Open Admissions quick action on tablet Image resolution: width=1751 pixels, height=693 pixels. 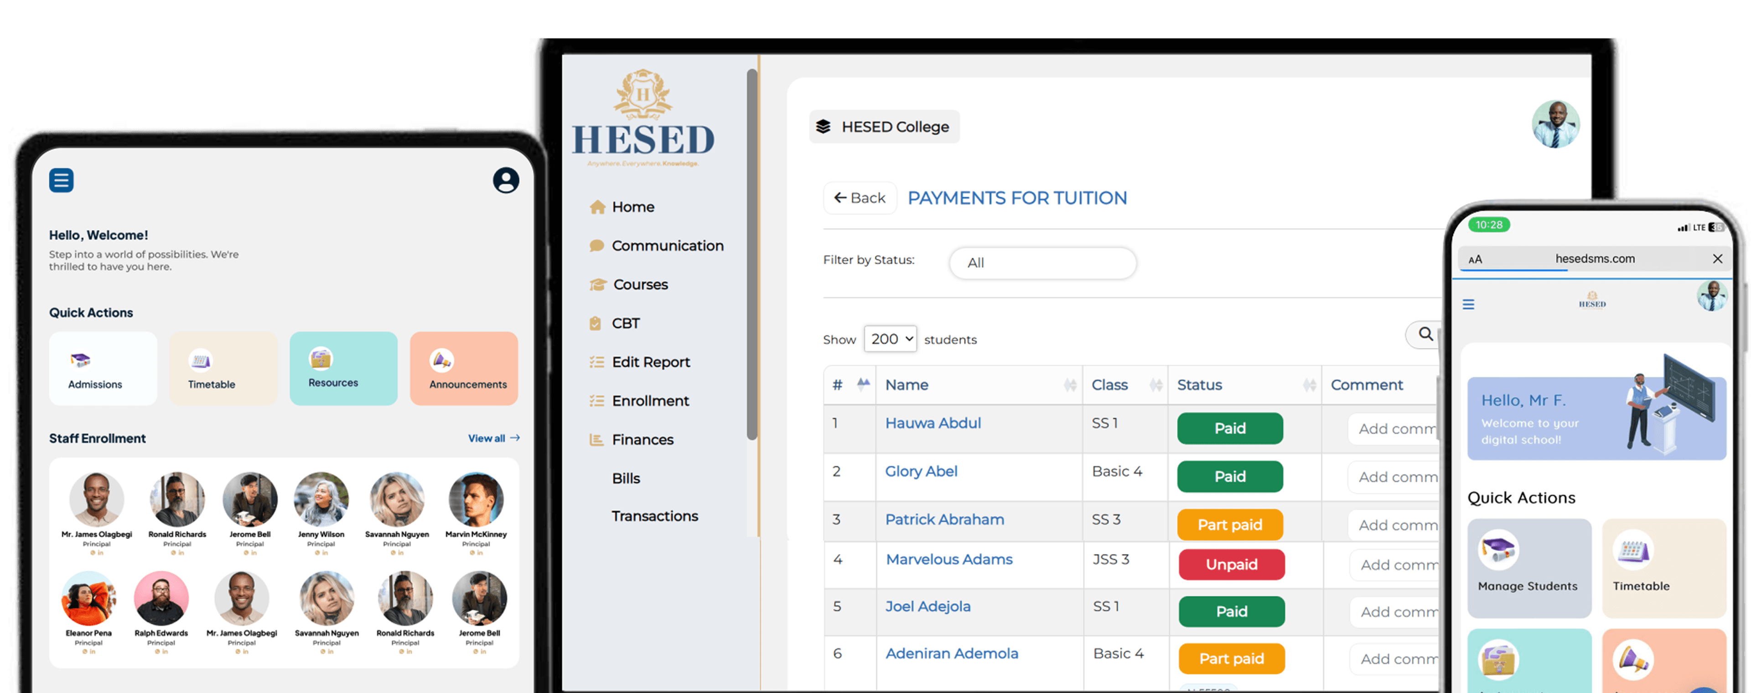(x=103, y=368)
